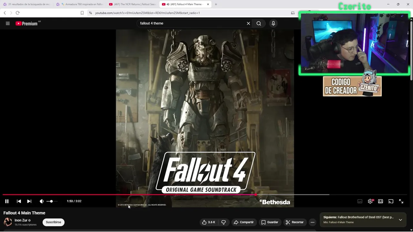Open the YouTube hamburger guide menu
This screenshot has height=232, width=413.
(x=8, y=23)
